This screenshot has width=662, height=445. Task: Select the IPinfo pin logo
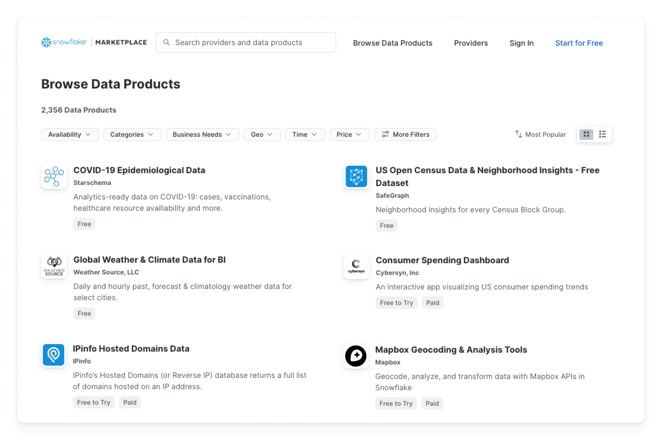coord(54,355)
